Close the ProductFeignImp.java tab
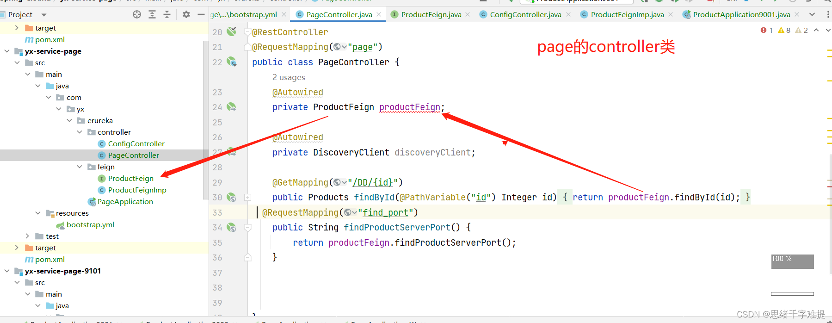Image resolution: width=832 pixels, height=323 pixels. (671, 14)
